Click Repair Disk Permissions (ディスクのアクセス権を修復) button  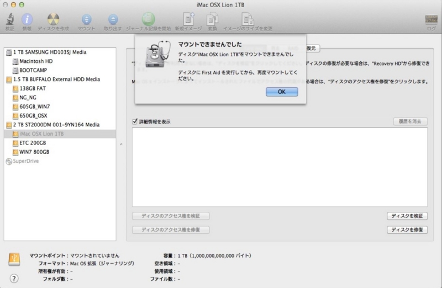(171, 230)
